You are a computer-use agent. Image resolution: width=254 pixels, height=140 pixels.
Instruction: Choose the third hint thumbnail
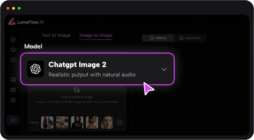tap(77, 122)
